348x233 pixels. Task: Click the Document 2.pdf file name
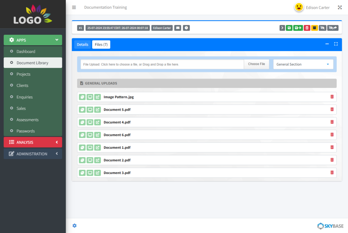click(117, 160)
